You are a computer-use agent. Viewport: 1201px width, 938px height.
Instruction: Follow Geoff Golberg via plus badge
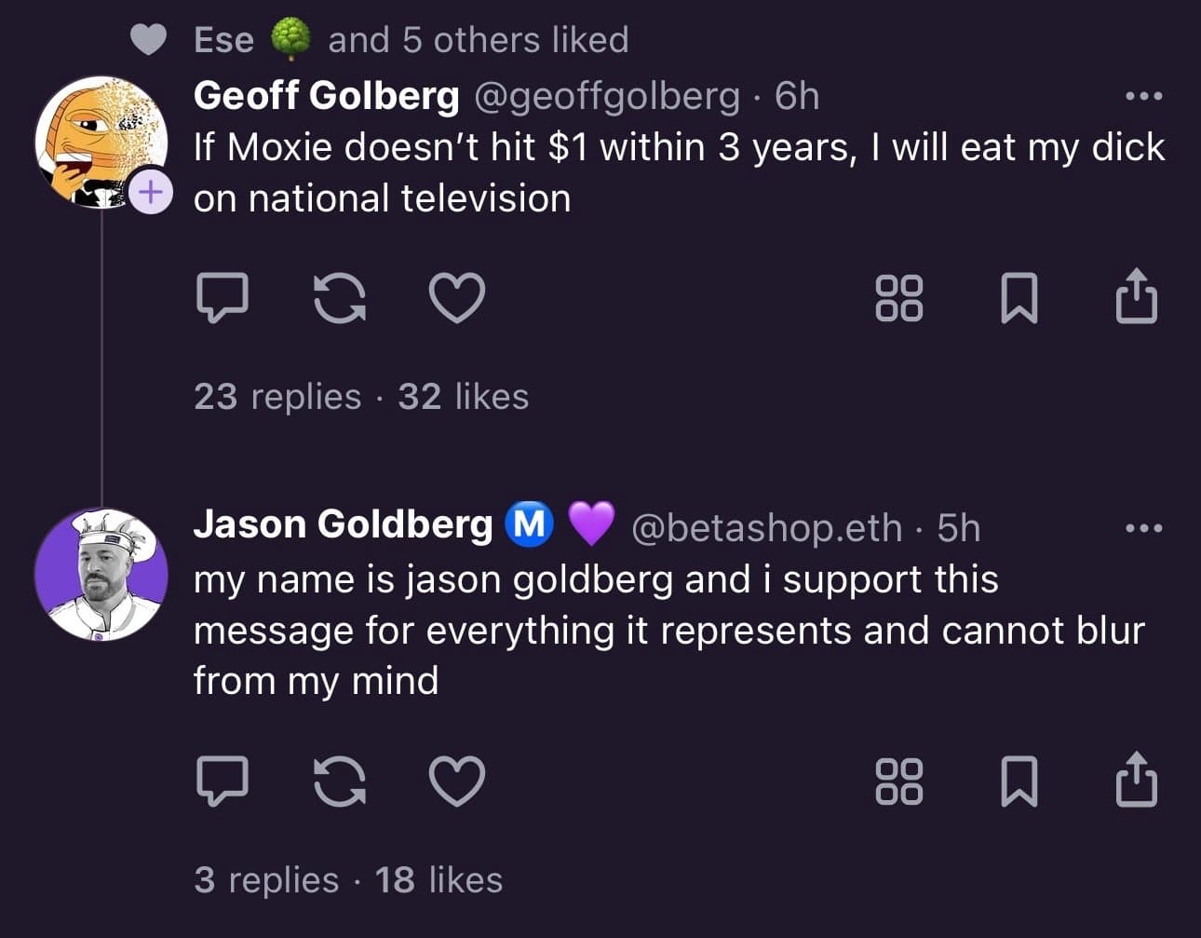150,192
